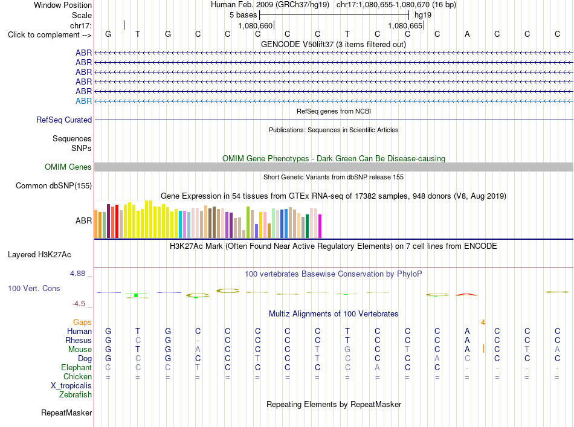Click the 'Human' alignment row label

[x=79, y=332]
